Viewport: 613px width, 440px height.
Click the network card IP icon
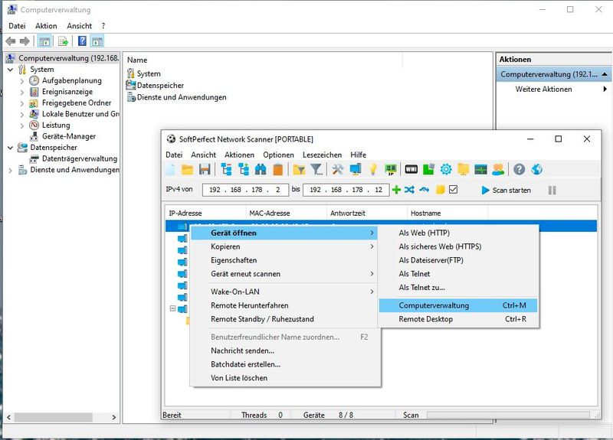391,169
